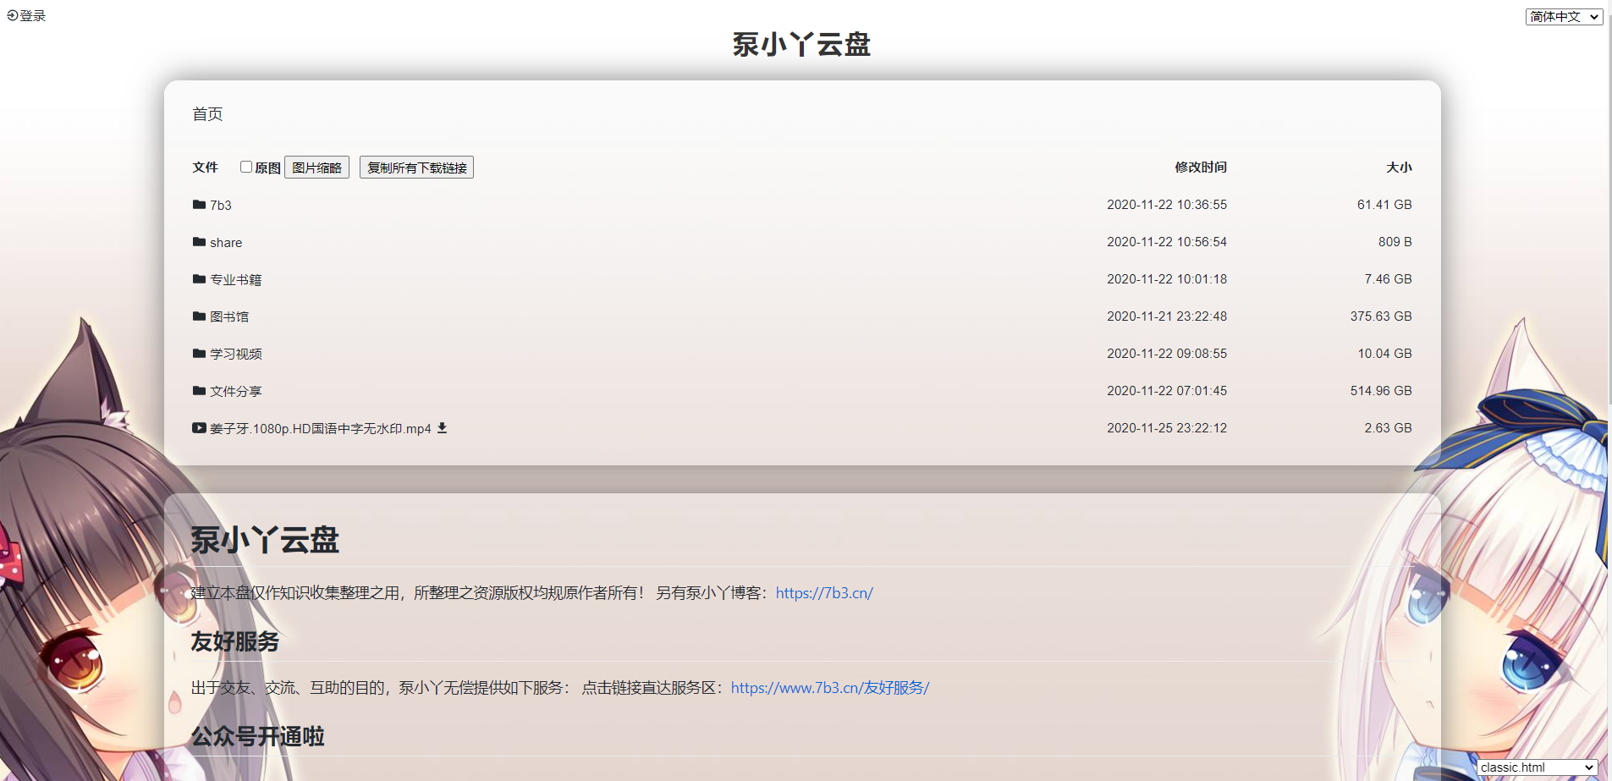Viewport: 1612px width, 781px height.
Task: Click the folder icon beside 文件分享
Action: (199, 391)
